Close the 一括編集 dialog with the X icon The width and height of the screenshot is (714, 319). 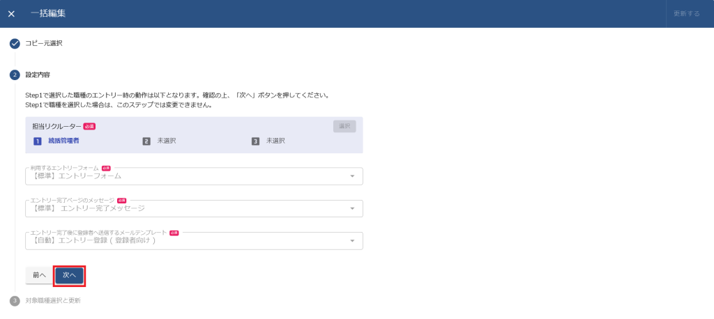coord(11,14)
